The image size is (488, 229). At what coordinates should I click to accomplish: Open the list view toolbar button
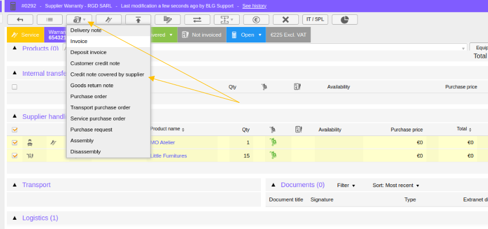49,20
